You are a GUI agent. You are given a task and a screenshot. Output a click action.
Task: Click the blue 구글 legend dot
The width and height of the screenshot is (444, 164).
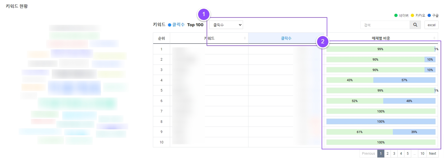pyautogui.click(x=429, y=15)
